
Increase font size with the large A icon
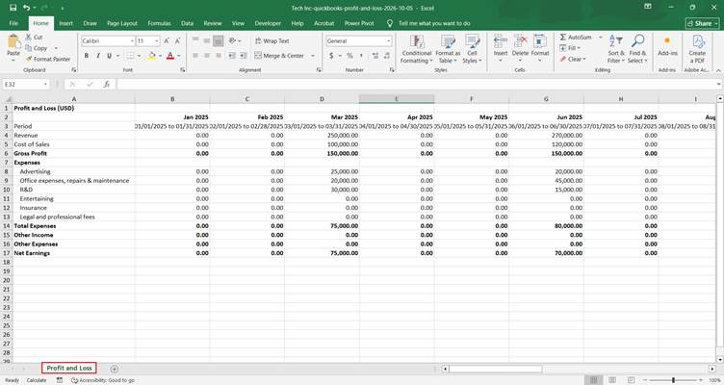coord(167,41)
